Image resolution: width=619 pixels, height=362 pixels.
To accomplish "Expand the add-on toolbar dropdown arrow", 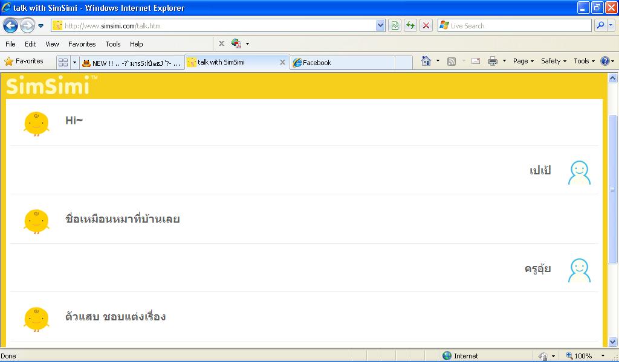I will (x=247, y=43).
